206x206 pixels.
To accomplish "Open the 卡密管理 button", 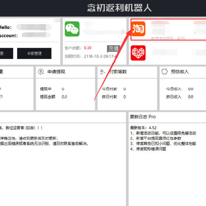I will point(34,53).
